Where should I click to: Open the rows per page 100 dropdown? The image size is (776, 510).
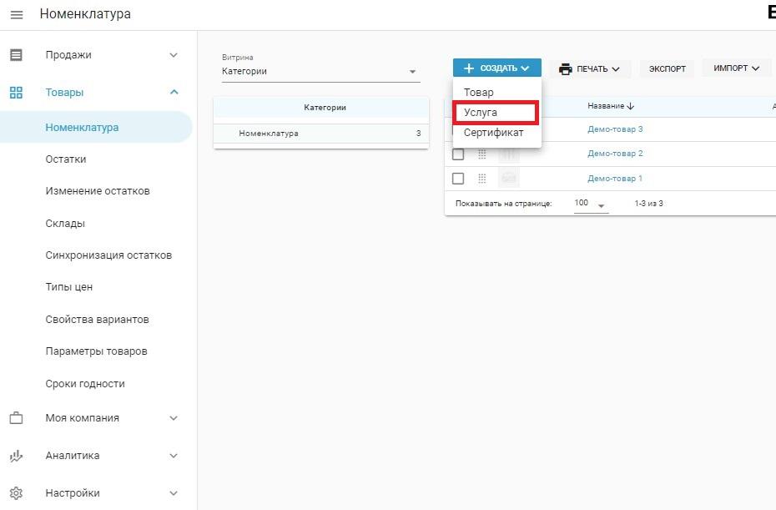[x=591, y=204]
